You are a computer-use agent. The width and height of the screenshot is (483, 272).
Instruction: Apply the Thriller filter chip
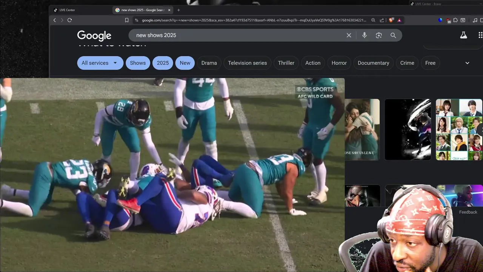(x=286, y=63)
